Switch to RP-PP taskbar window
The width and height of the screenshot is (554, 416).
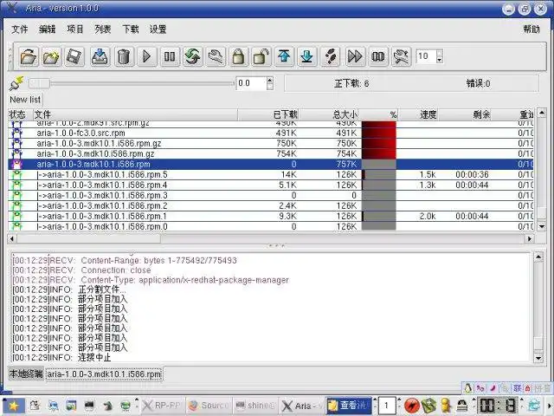(x=162, y=406)
